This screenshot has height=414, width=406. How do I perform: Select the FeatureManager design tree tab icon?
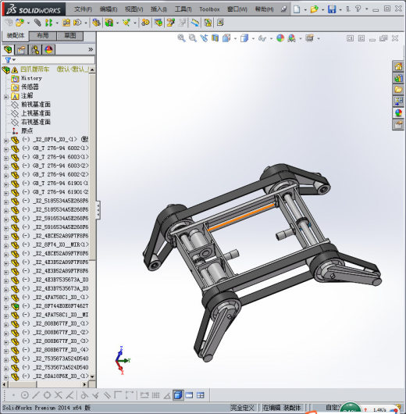(x=8, y=50)
